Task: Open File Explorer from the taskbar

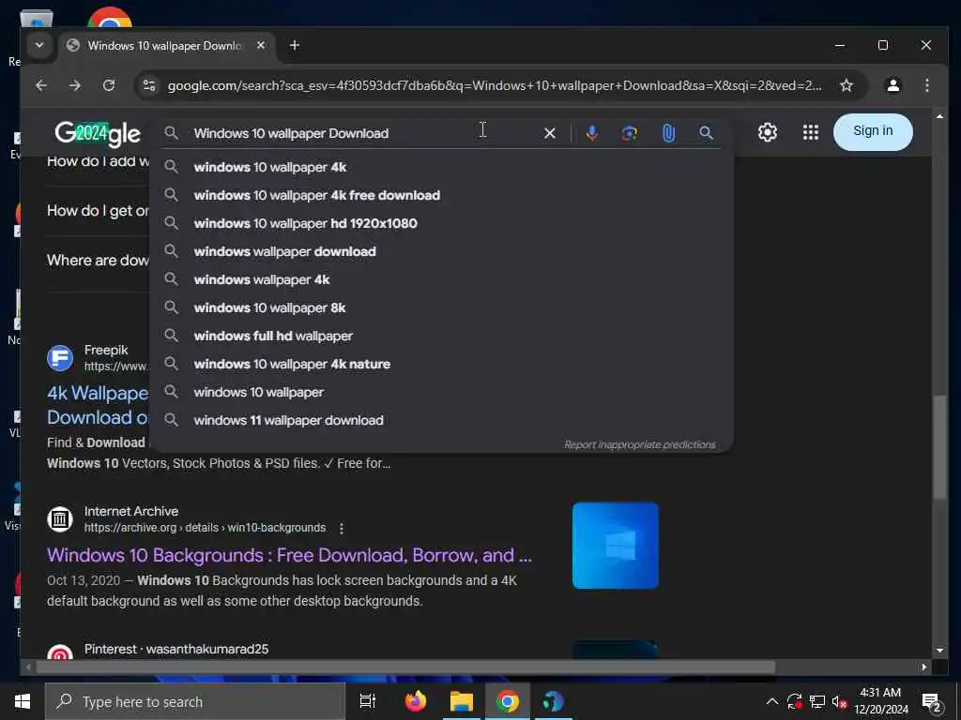Action: click(462, 701)
